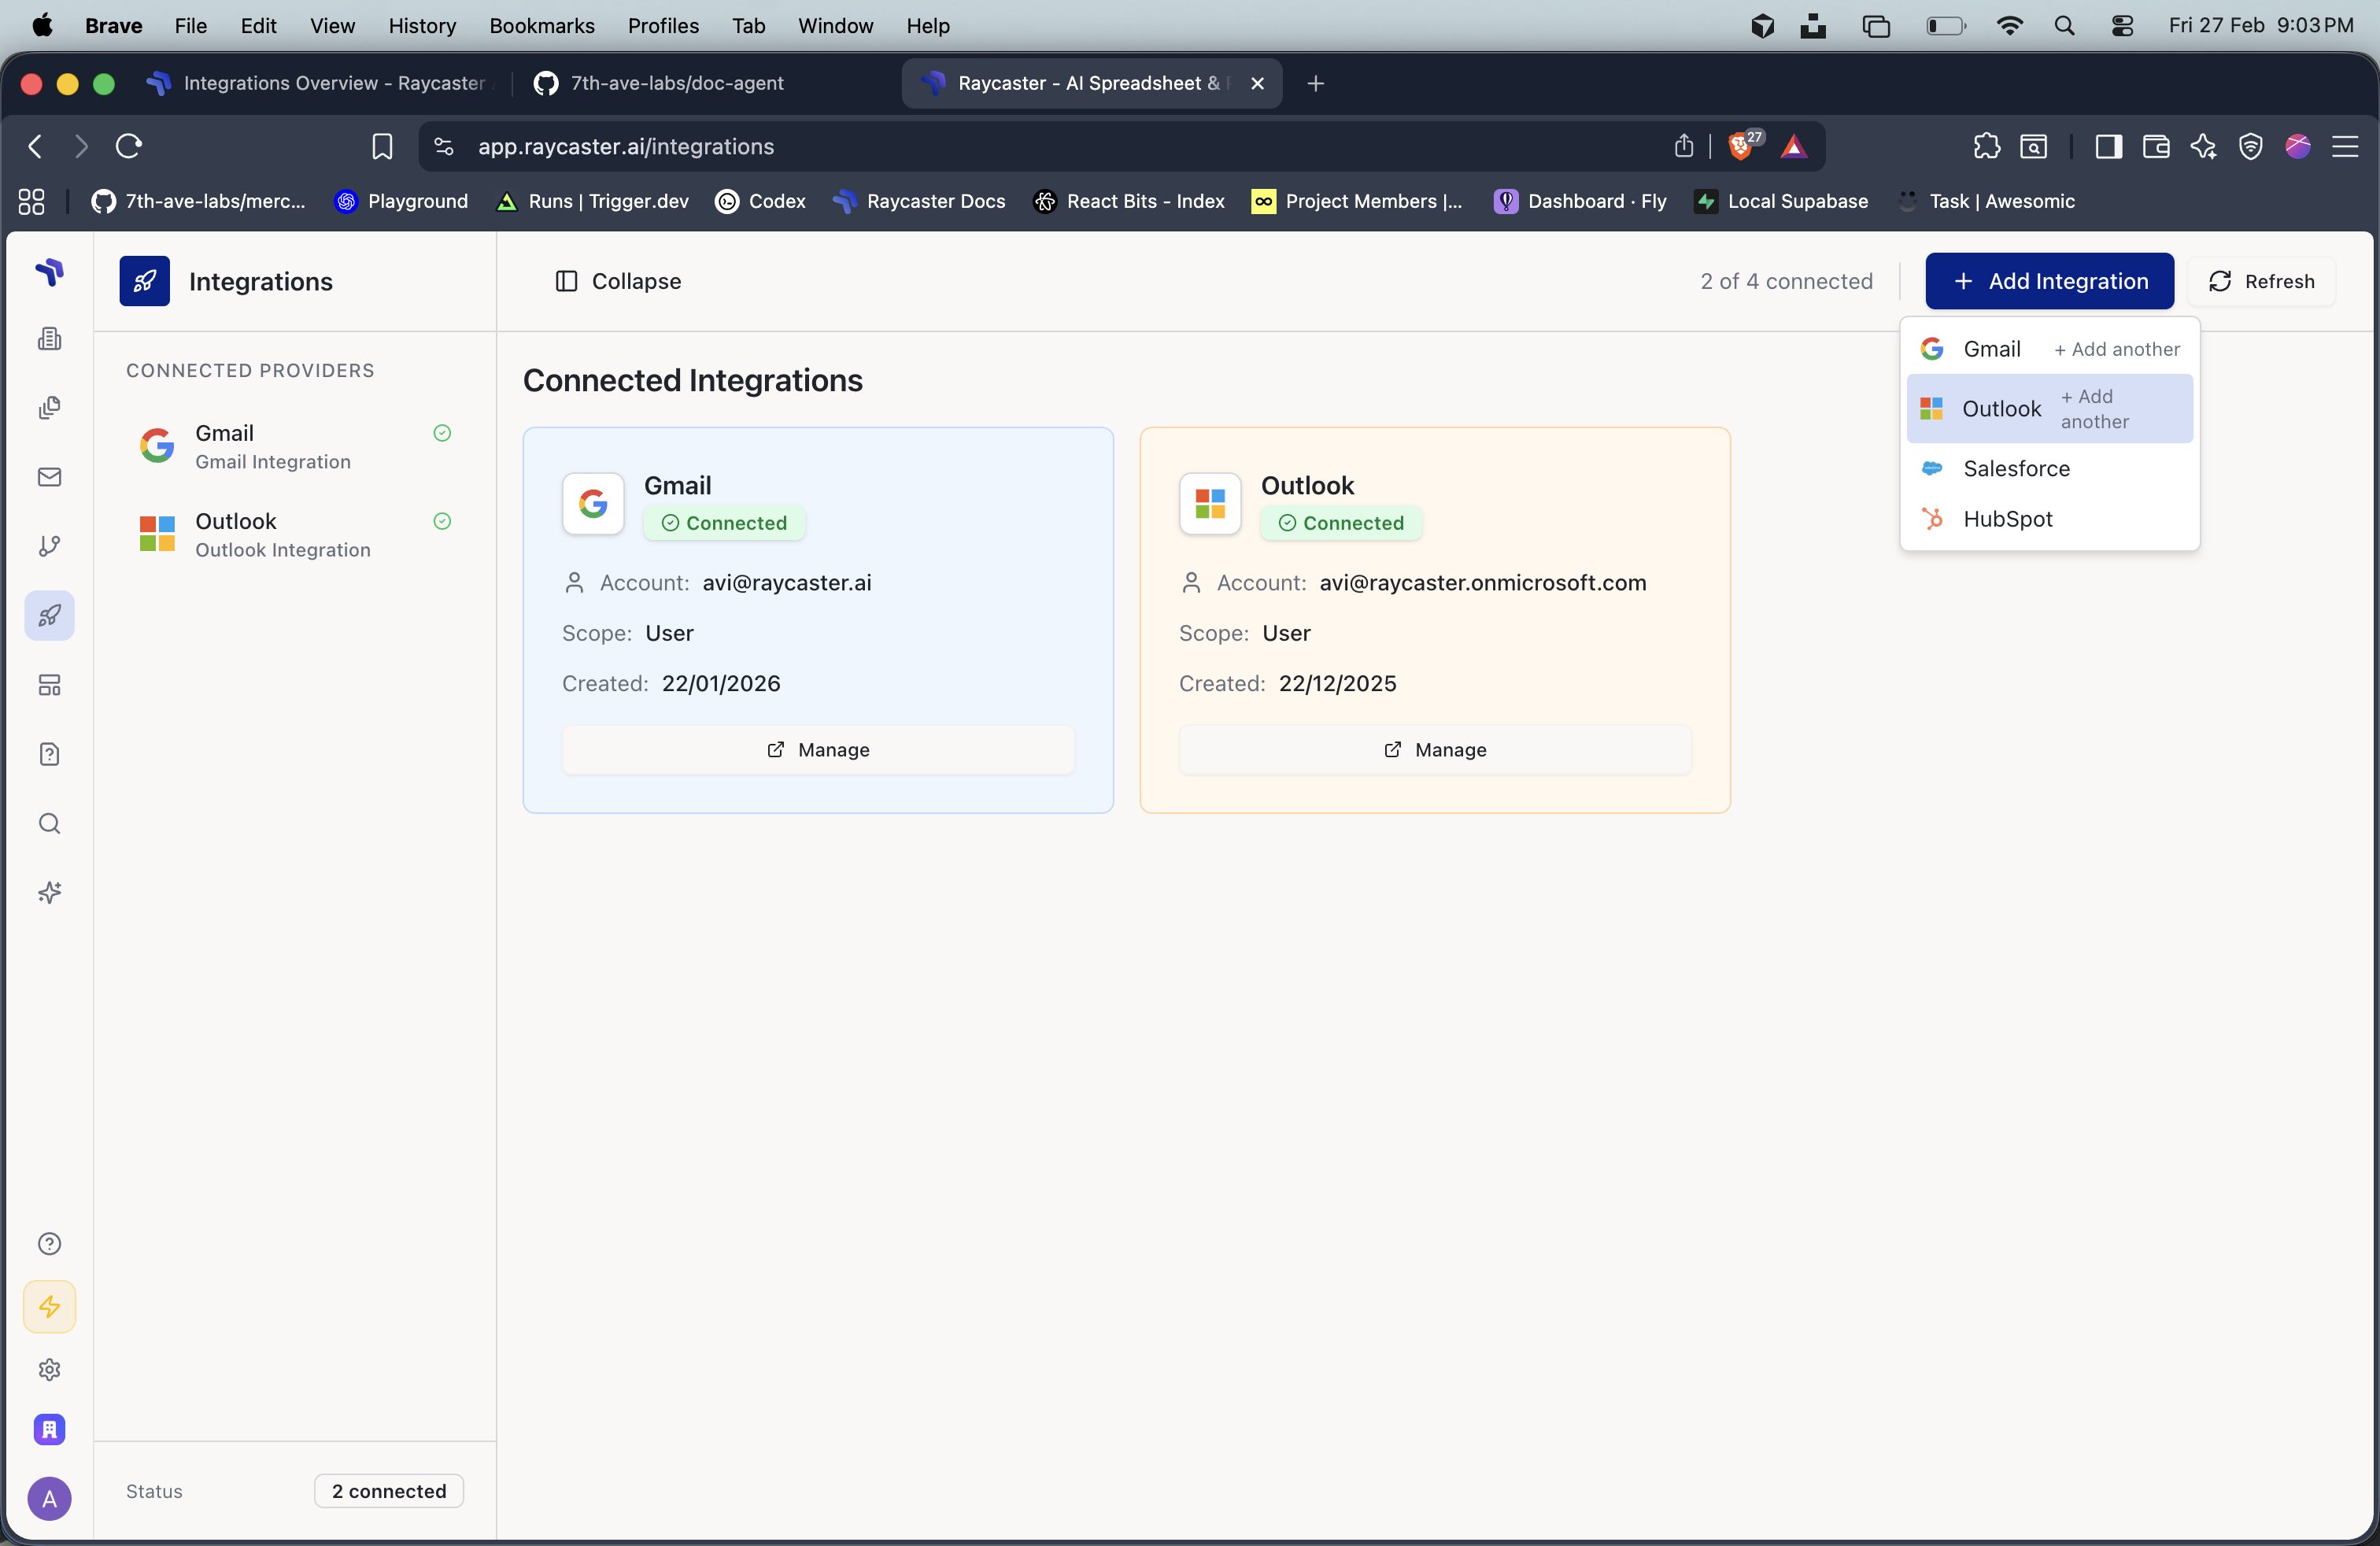Viewport: 2380px width, 1546px height.
Task: Click the Connected badge on Gmail card
Action: coord(724,523)
